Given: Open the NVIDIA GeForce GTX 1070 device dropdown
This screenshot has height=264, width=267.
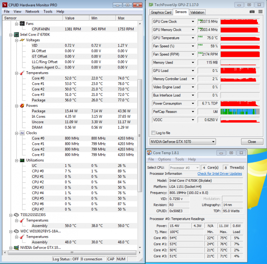Looking at the screenshot, I should point(183,142).
